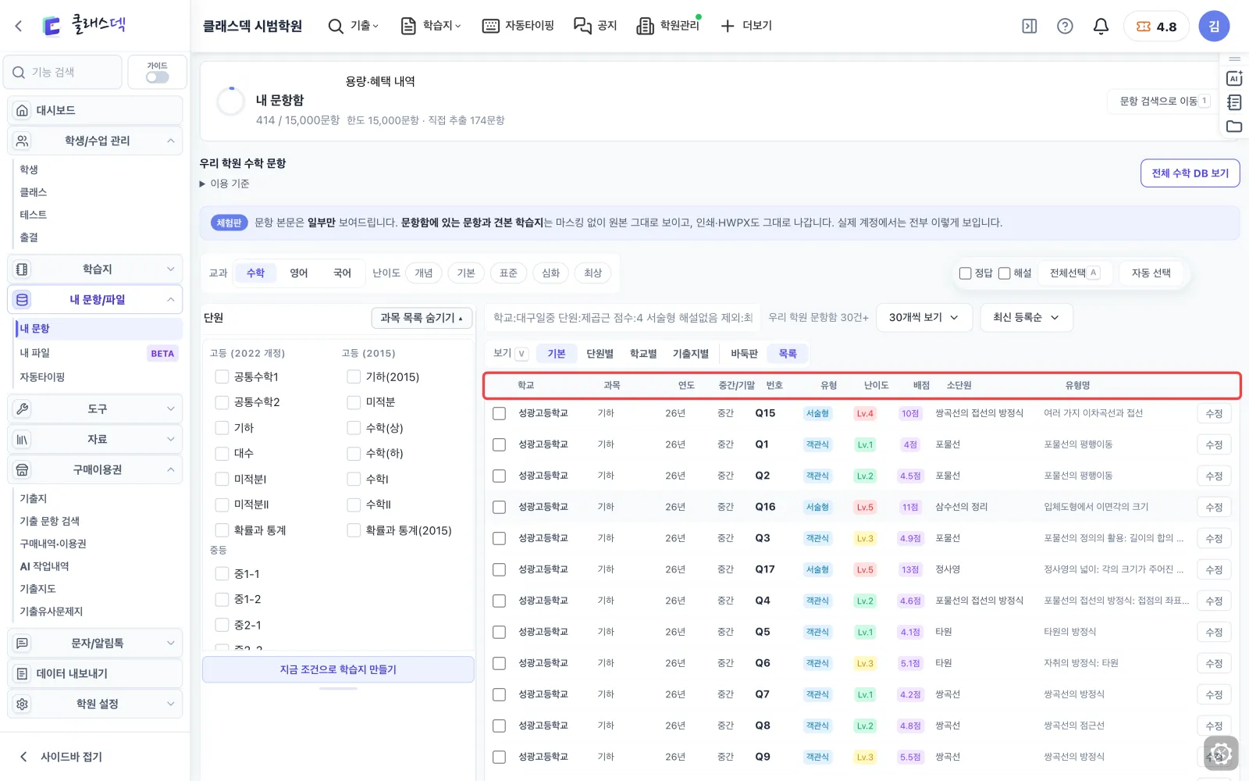Go to 대시보드 in the sidebar
The height and width of the screenshot is (781, 1249).
95,110
